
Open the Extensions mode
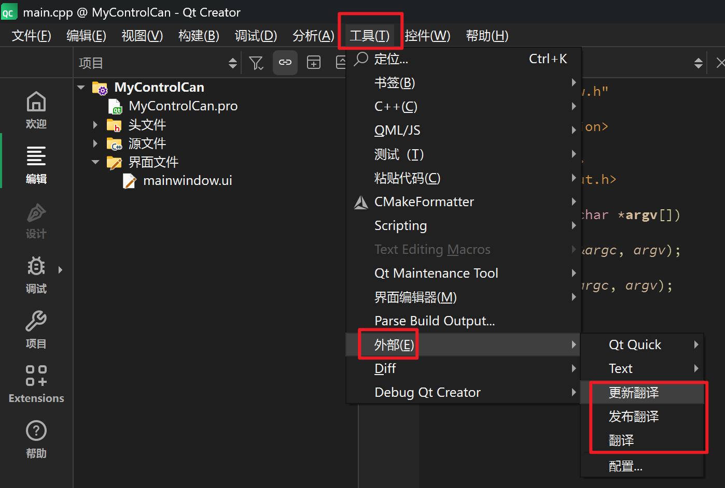coord(36,384)
